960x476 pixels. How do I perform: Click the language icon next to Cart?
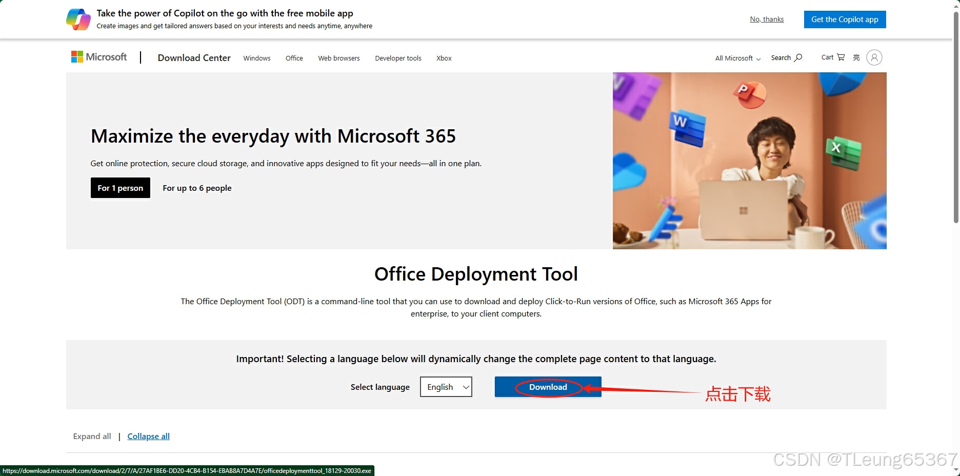point(856,57)
